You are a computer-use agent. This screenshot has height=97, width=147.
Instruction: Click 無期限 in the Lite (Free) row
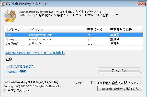(115, 44)
